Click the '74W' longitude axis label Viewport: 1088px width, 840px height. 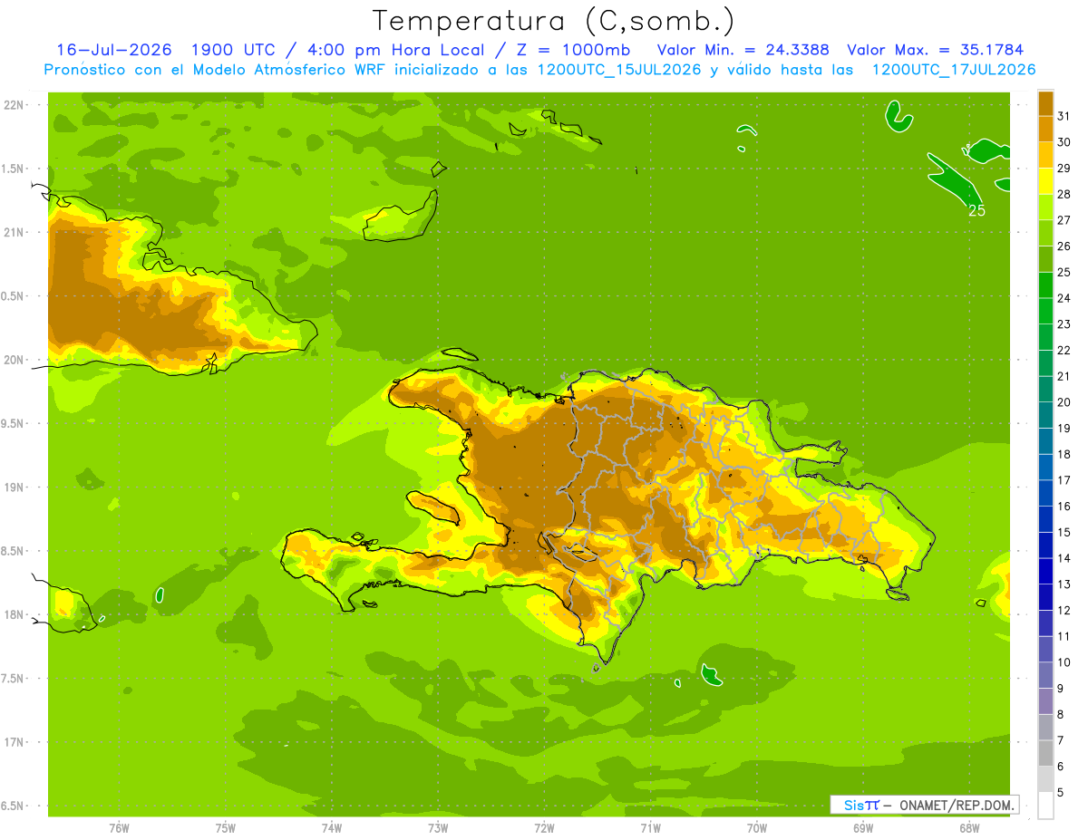332,828
